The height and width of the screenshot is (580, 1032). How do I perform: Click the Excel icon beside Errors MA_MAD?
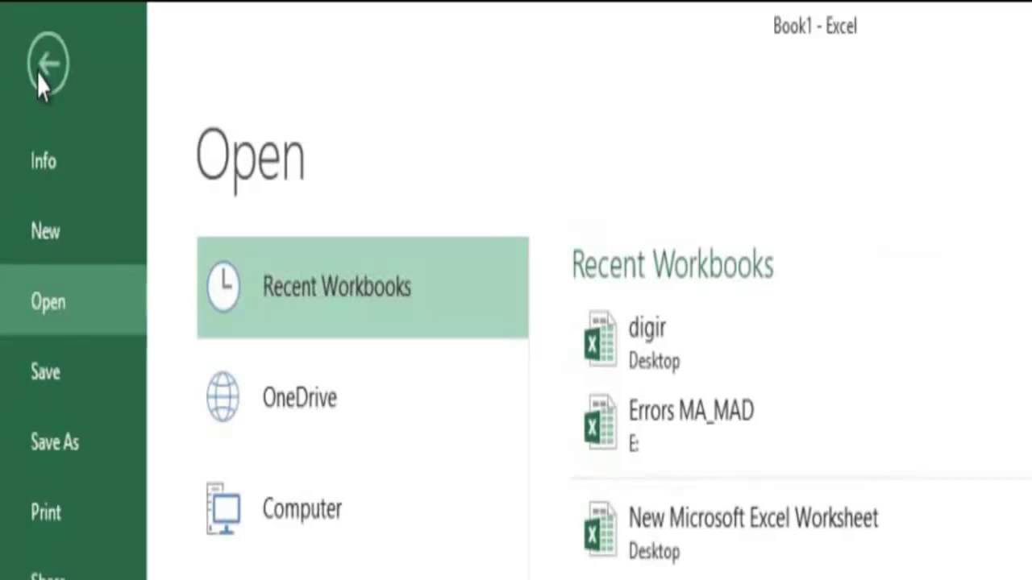(601, 422)
